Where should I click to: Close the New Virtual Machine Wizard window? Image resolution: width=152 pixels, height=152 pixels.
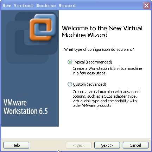(x=146, y=5)
